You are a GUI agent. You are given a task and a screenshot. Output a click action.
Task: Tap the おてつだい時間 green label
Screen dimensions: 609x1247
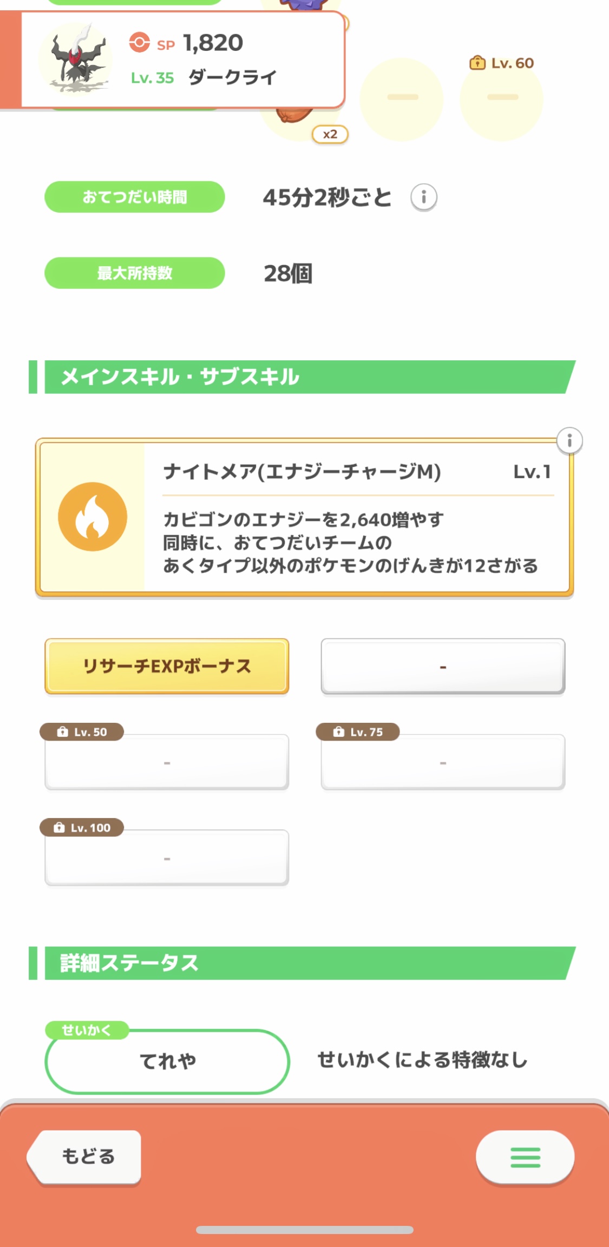point(134,197)
